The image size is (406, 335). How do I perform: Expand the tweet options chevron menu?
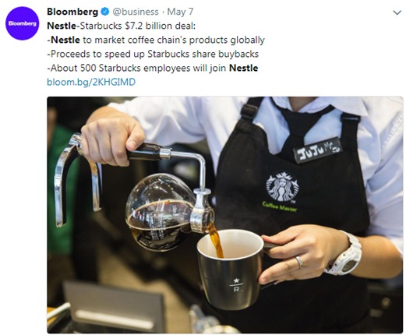(397, 12)
